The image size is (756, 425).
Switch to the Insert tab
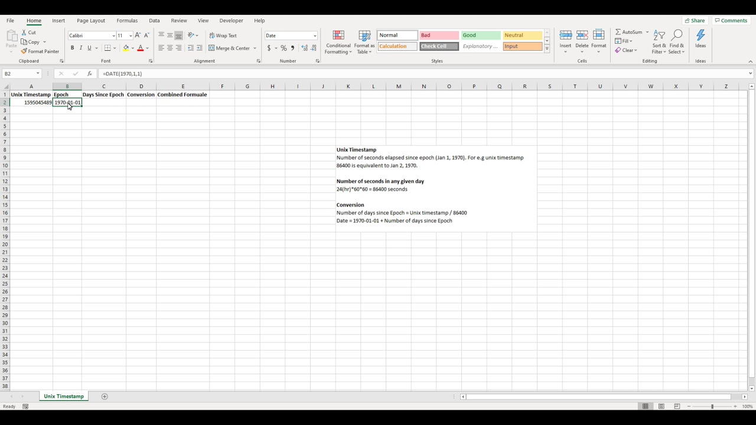coord(58,20)
